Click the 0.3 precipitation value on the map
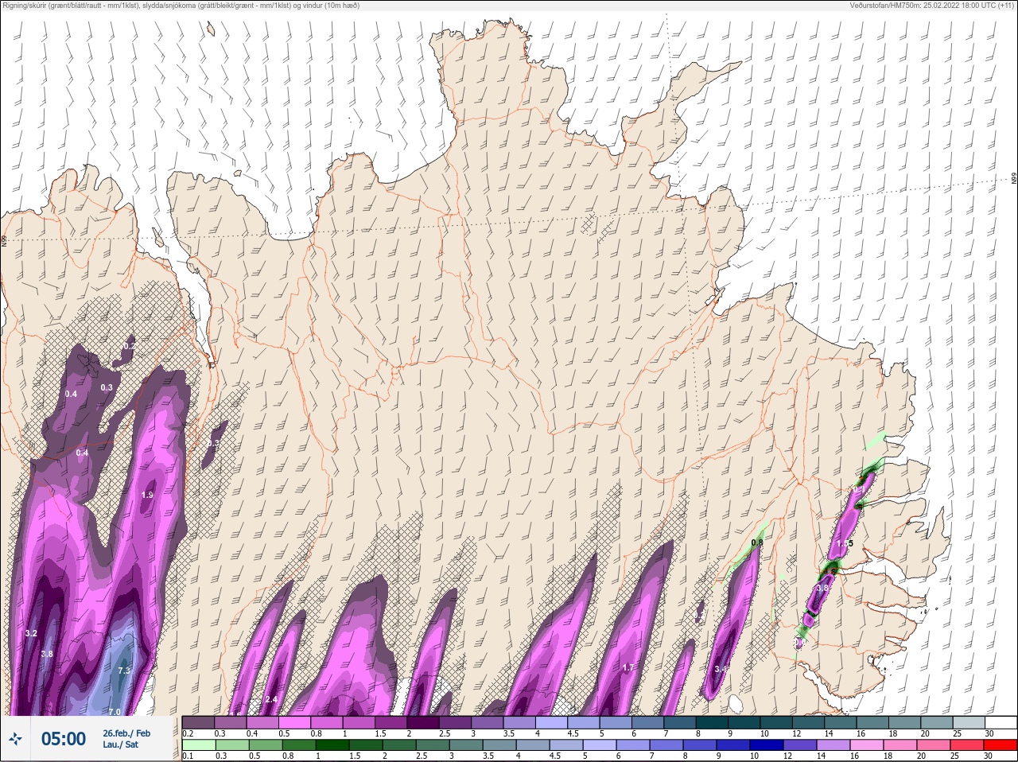Viewport: 1018px width, 762px height. point(107,387)
